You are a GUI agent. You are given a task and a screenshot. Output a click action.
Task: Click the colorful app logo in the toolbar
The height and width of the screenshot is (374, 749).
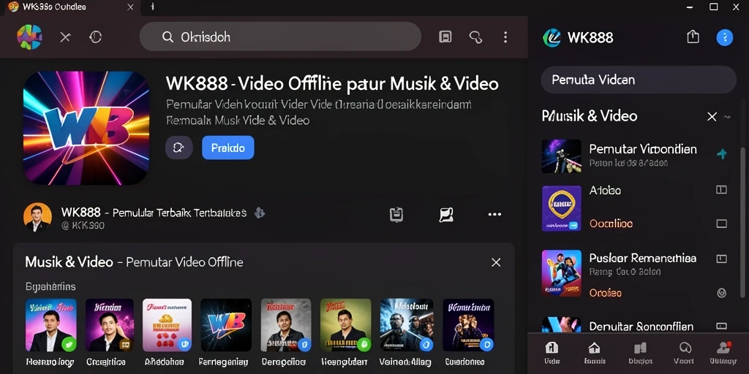click(29, 37)
